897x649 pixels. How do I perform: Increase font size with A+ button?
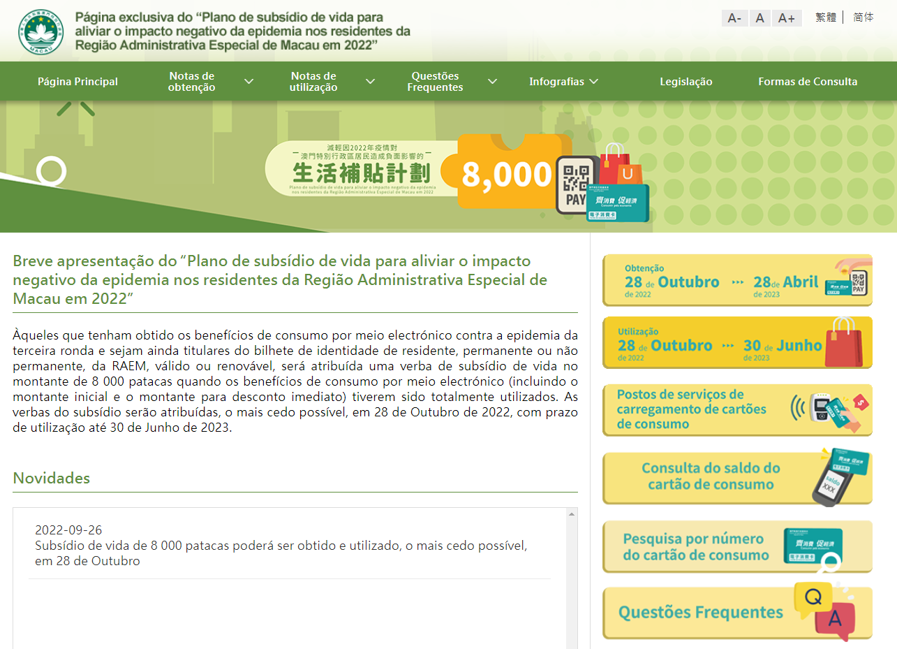[x=787, y=18]
